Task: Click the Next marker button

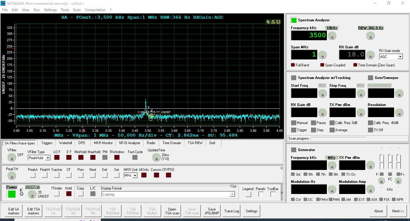Action: pos(93,175)
